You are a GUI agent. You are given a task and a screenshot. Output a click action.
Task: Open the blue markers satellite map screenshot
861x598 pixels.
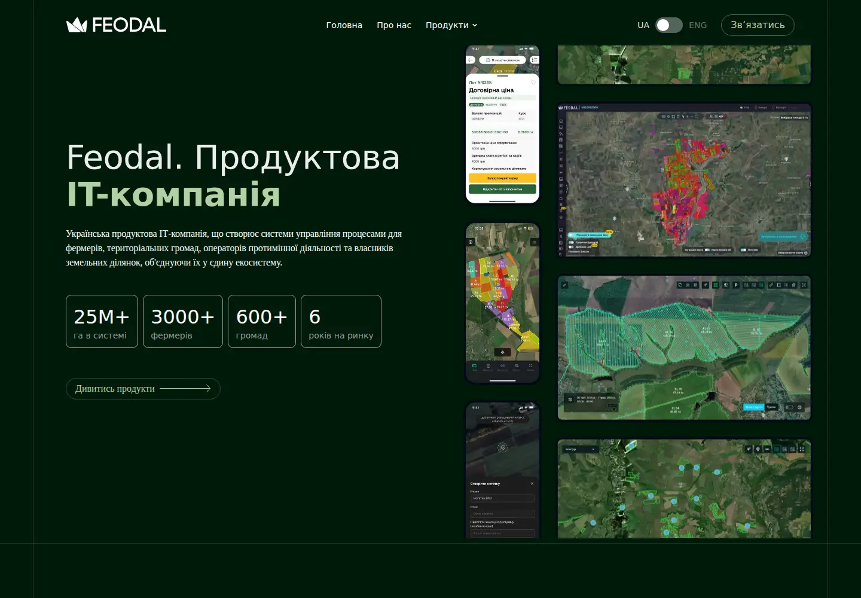[684, 489]
